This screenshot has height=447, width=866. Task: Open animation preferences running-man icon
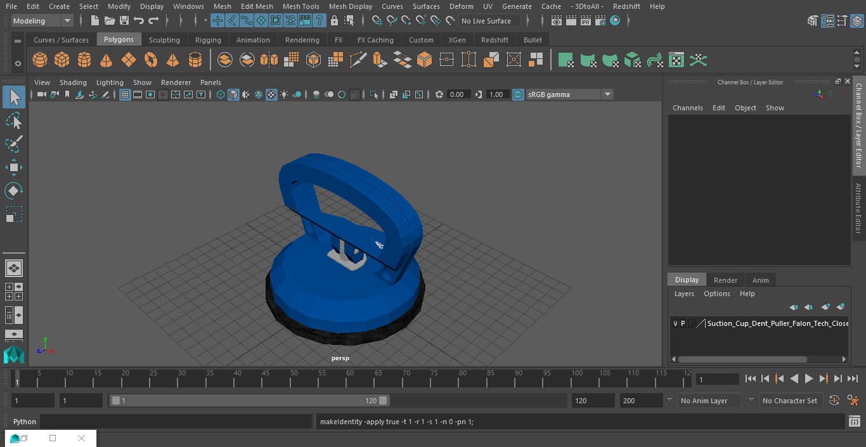pyautogui.click(x=853, y=401)
